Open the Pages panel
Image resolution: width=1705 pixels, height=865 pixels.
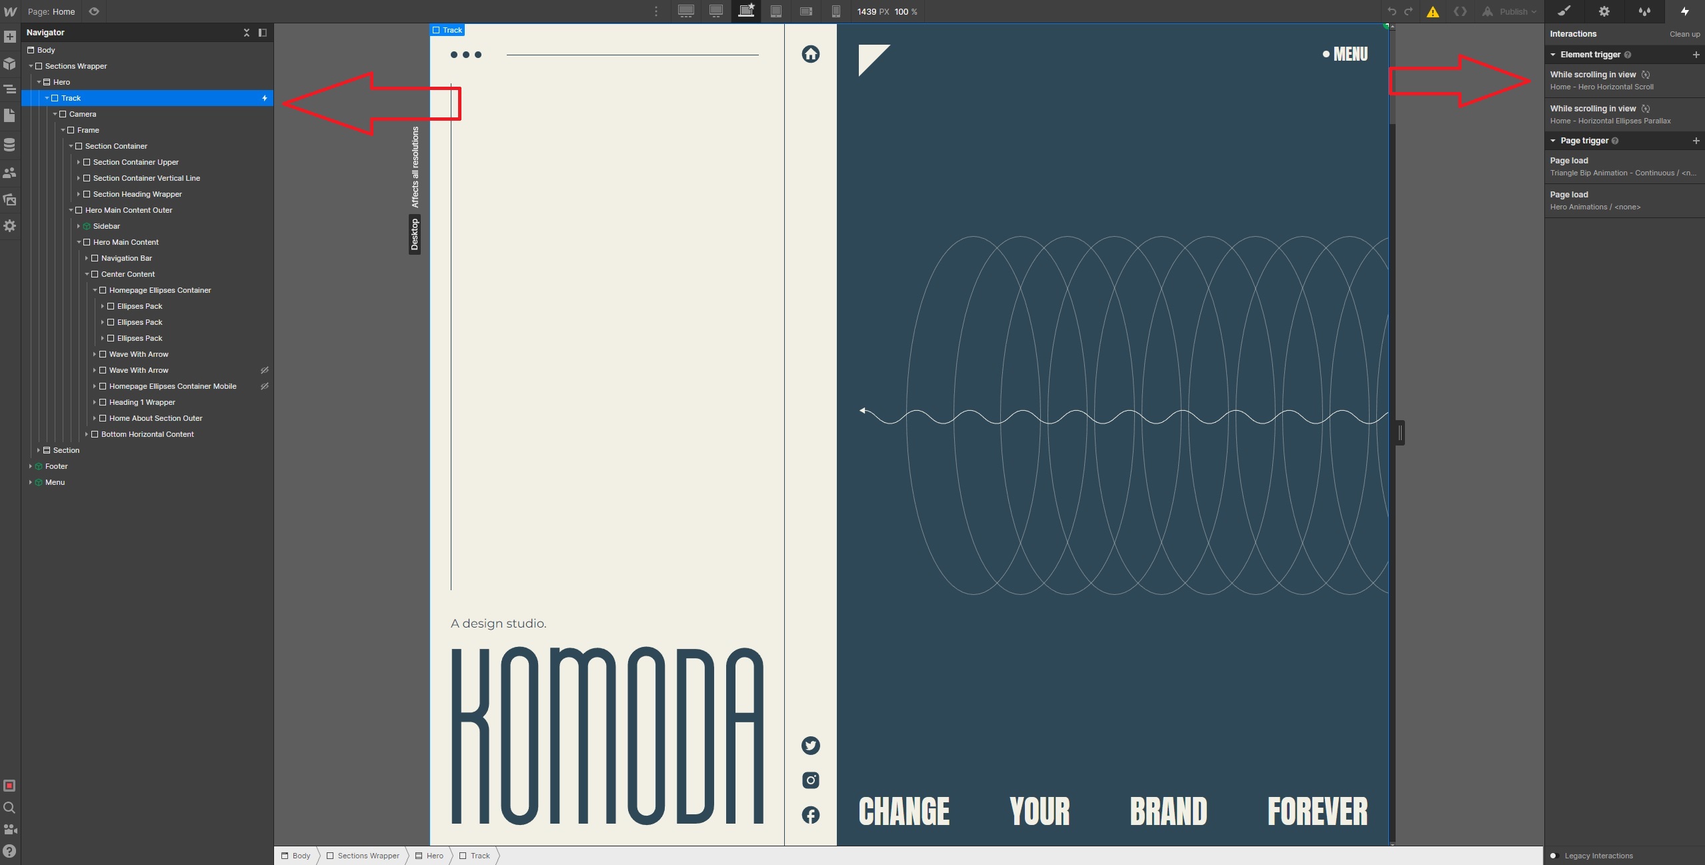pos(10,115)
